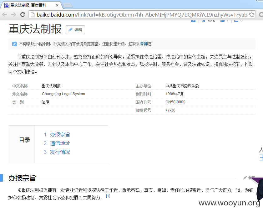Select the 重庆法制报_百度百科 browser tab
The width and height of the screenshot is (263, 212).
pyautogui.click(x=32, y=5)
